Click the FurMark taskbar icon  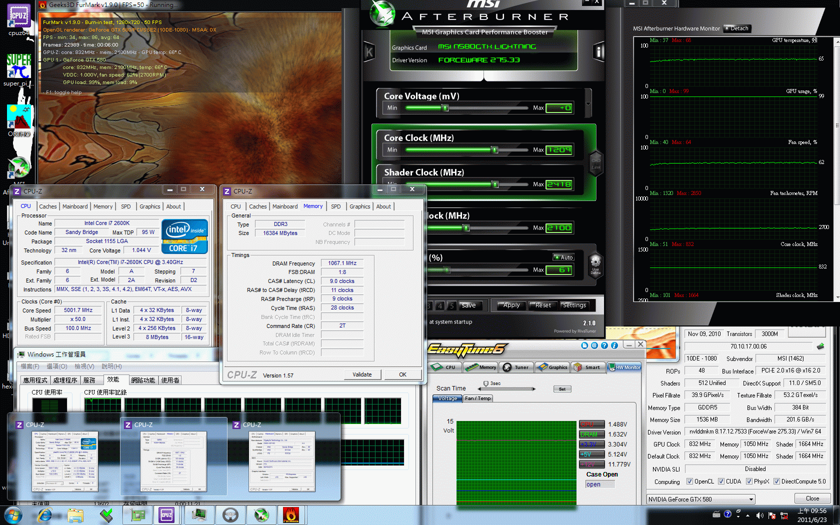[x=291, y=514]
